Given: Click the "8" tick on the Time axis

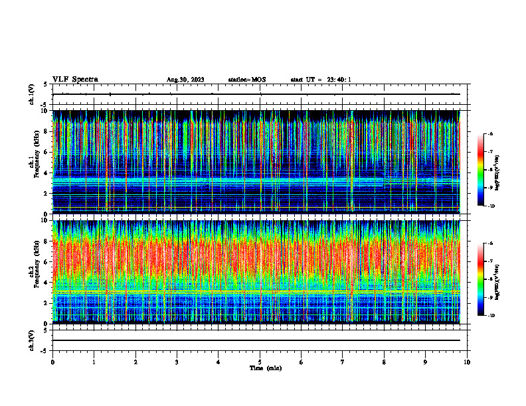Looking at the screenshot, I should point(384,362).
